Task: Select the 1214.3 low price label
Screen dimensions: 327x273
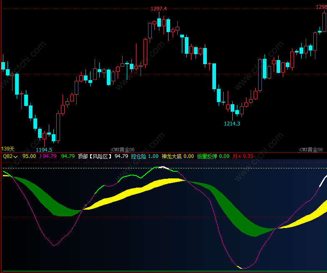Action: pyautogui.click(x=232, y=123)
